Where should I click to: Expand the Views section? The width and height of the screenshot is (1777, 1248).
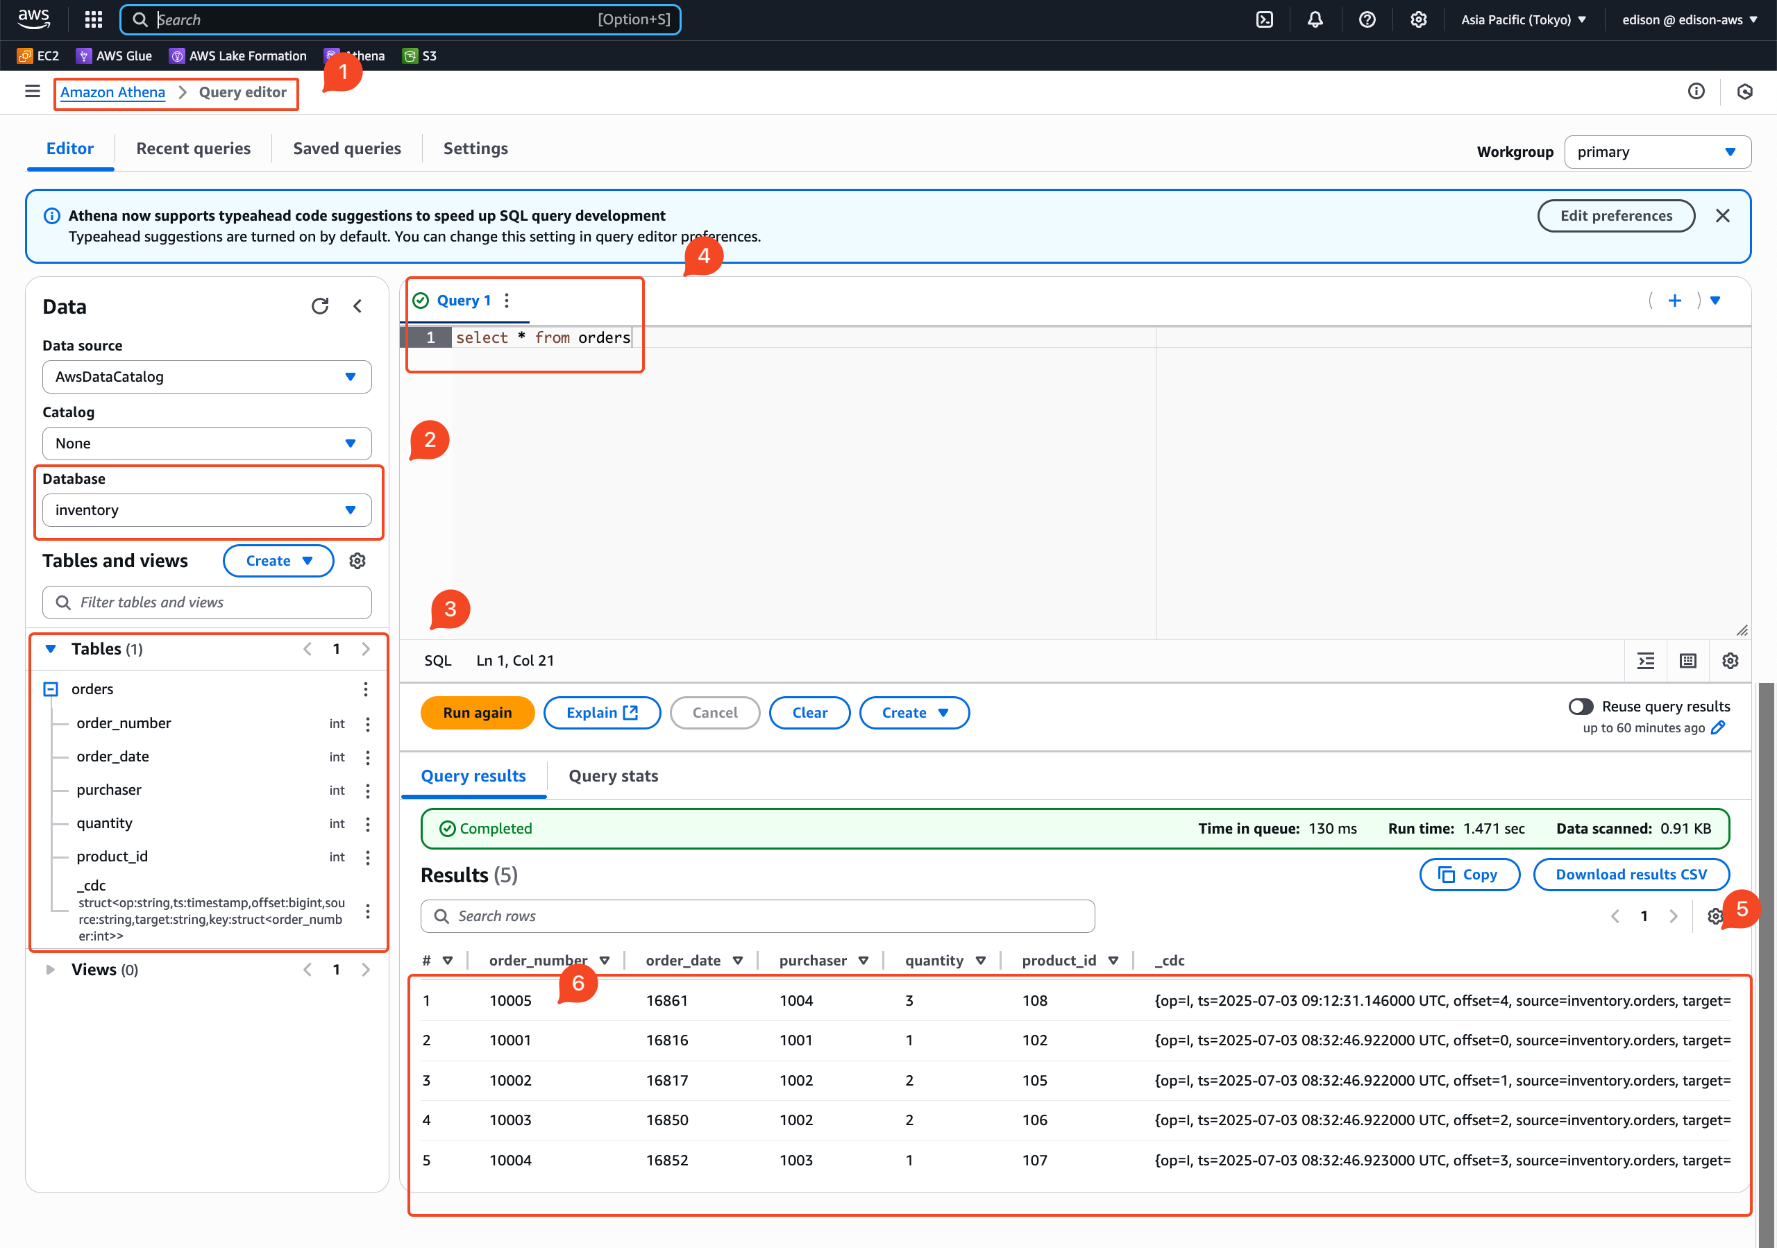click(x=50, y=969)
